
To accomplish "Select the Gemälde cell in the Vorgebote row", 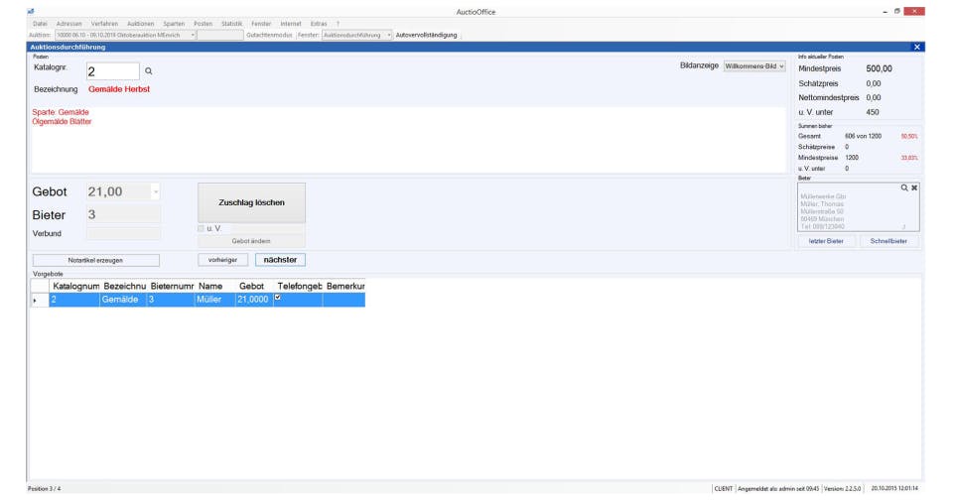I will click(x=124, y=300).
